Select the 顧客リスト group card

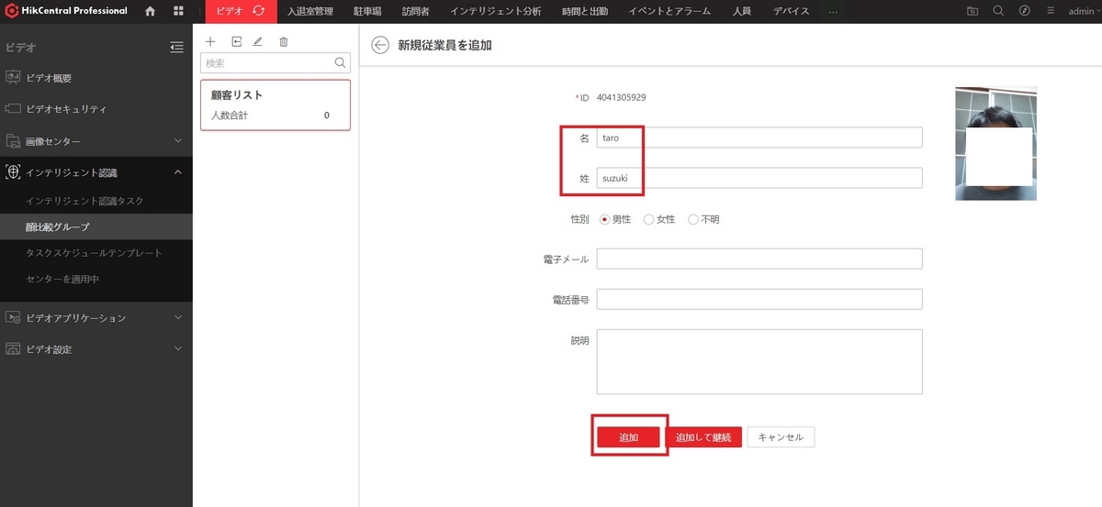(x=275, y=105)
